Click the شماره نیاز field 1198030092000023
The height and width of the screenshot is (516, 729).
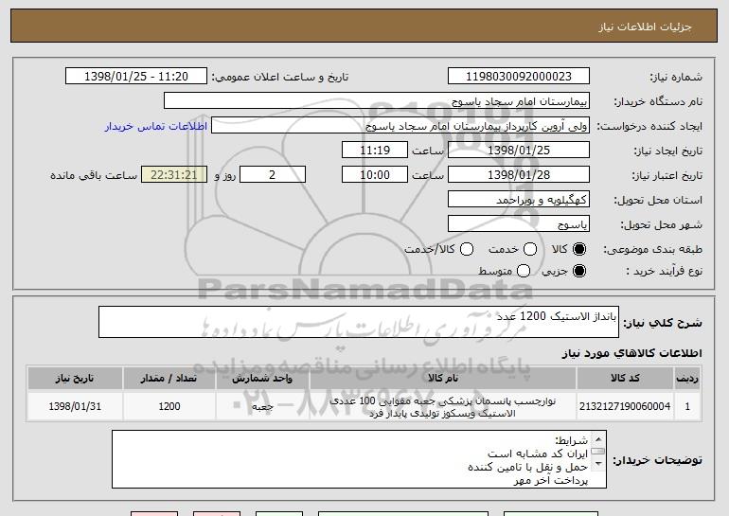point(519,77)
